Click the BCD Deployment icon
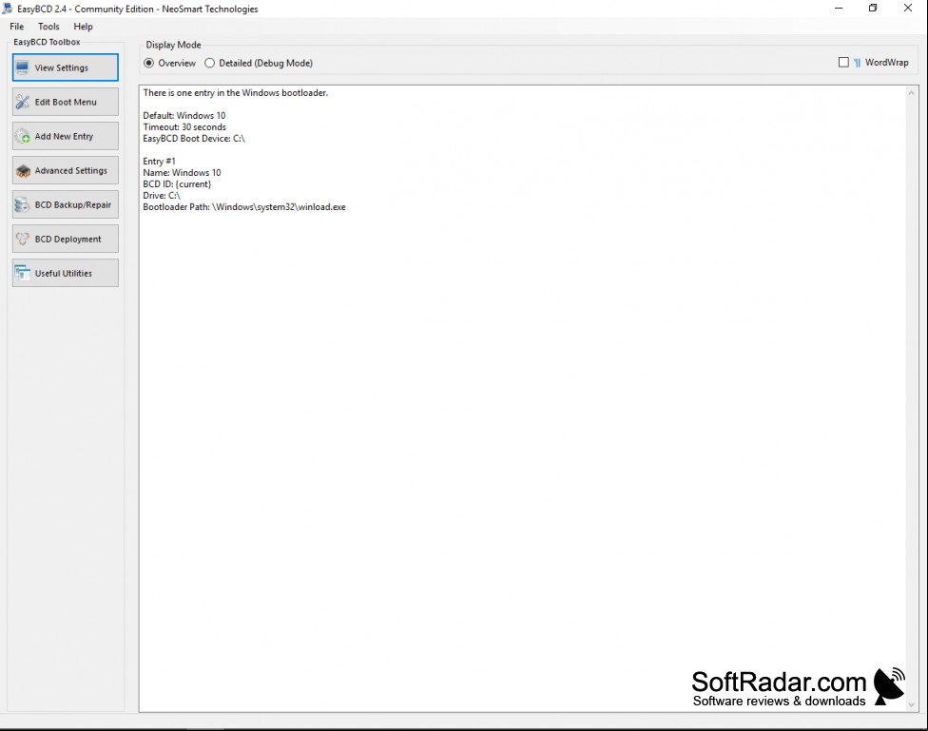Screen dimensions: 928x731 point(23,240)
